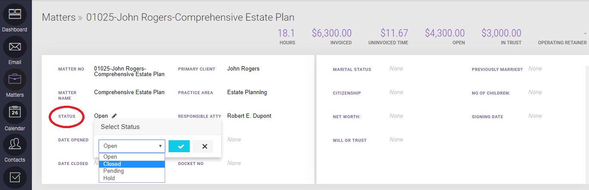Click the $6,300.00 invoiced total
The height and width of the screenshot is (190, 589).
click(332, 33)
